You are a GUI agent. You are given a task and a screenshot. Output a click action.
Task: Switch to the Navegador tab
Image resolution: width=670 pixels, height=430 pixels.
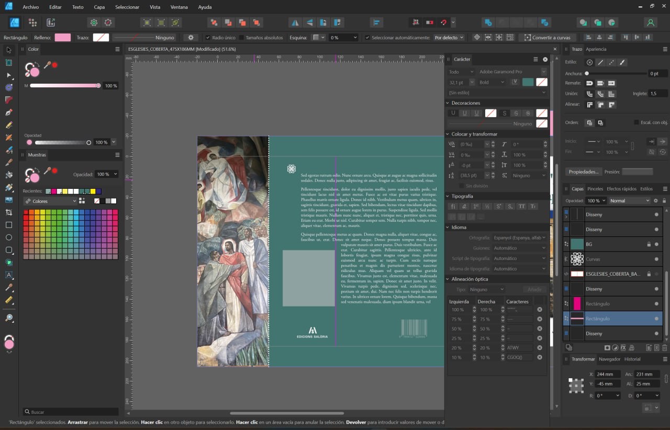tap(610, 359)
